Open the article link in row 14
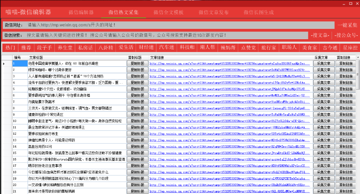The image size is (360, 194). pos(230,146)
